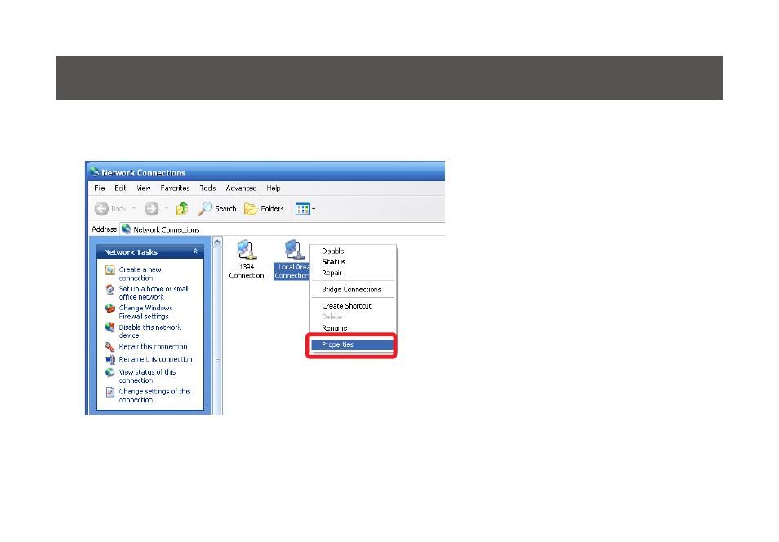
Task: Open Forward history dropdown arrow
Action: click(167, 209)
